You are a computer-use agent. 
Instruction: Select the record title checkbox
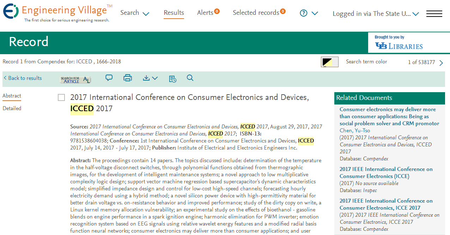(61, 97)
